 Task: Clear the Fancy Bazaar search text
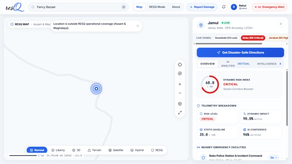[x=124, y=7]
